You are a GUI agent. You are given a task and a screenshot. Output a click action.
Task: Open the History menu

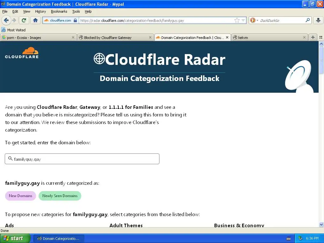(40, 11)
